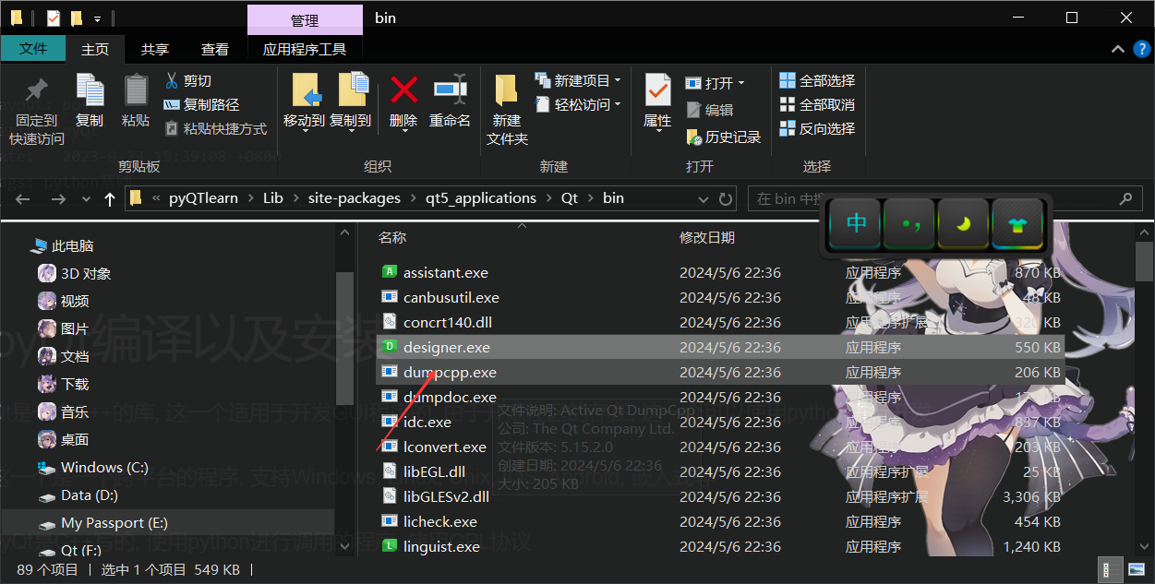Click History (历史记录) in the ribbon
Viewport: 1155px width, 584px height.
pyautogui.click(x=724, y=137)
